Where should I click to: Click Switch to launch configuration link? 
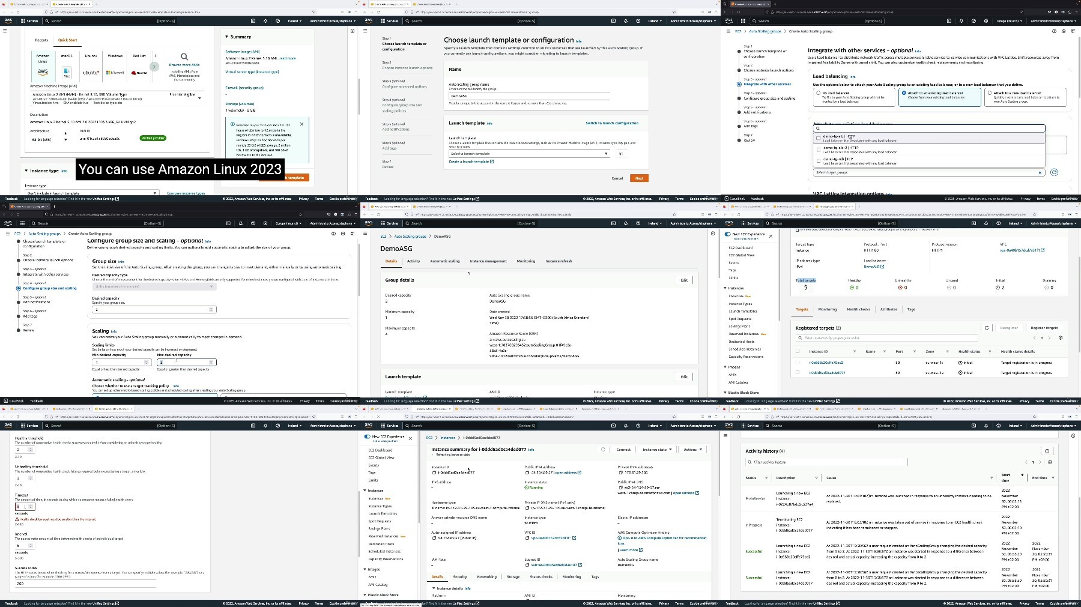(612, 123)
